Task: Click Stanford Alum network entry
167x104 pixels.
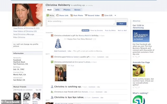Action: 19,62
